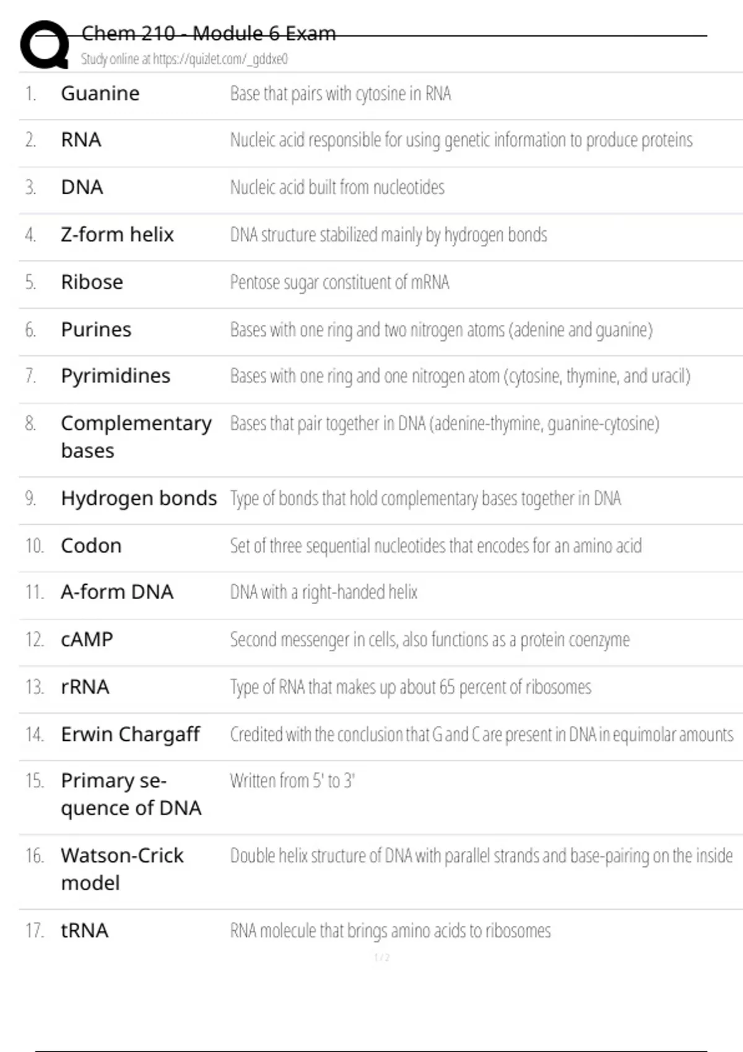Select the Z-form helix term
This screenshot has width=743, height=1052.
click(x=117, y=235)
